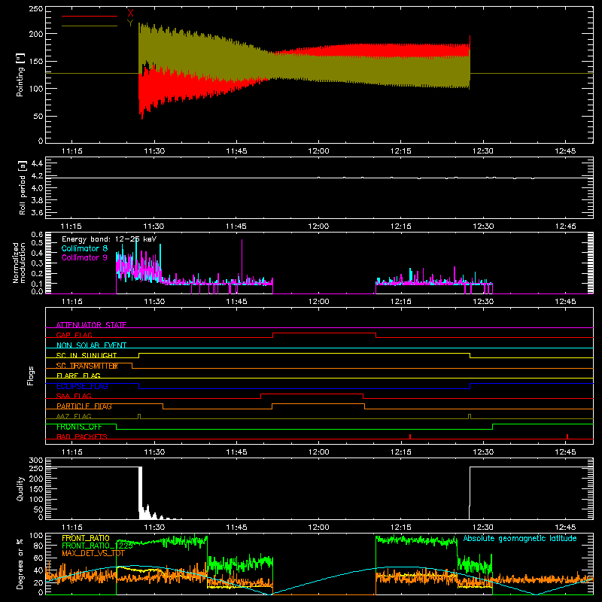Select the Quality axis title
Screen dimensions: 602x602
pyautogui.click(x=20, y=488)
